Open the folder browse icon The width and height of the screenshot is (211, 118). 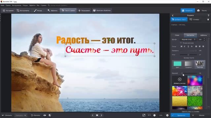coord(97,115)
